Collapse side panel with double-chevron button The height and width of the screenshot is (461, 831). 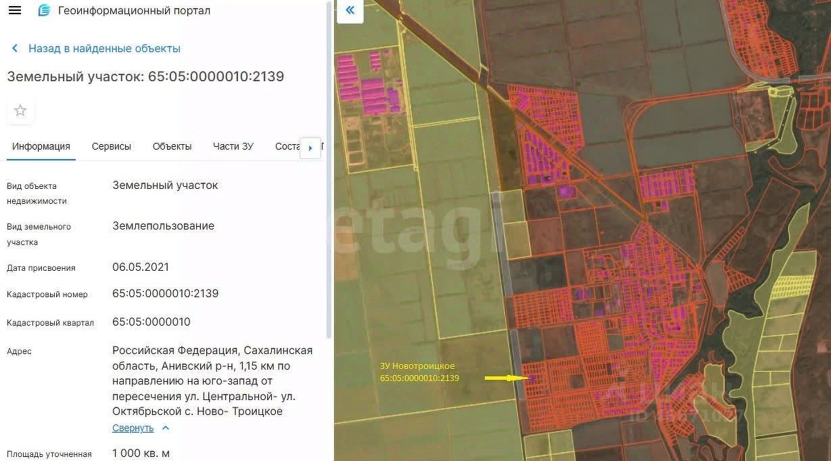[x=350, y=10]
